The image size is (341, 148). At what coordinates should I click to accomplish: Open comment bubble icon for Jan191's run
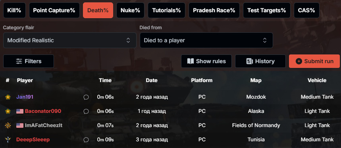coord(86,97)
